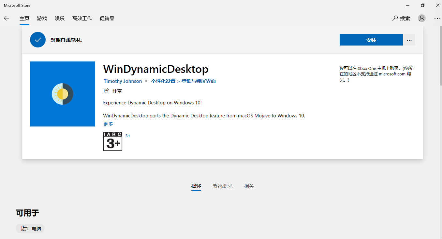The image size is (442, 239).
Task: Click the IARC 3+ age rating icon
Action: pyautogui.click(x=112, y=141)
